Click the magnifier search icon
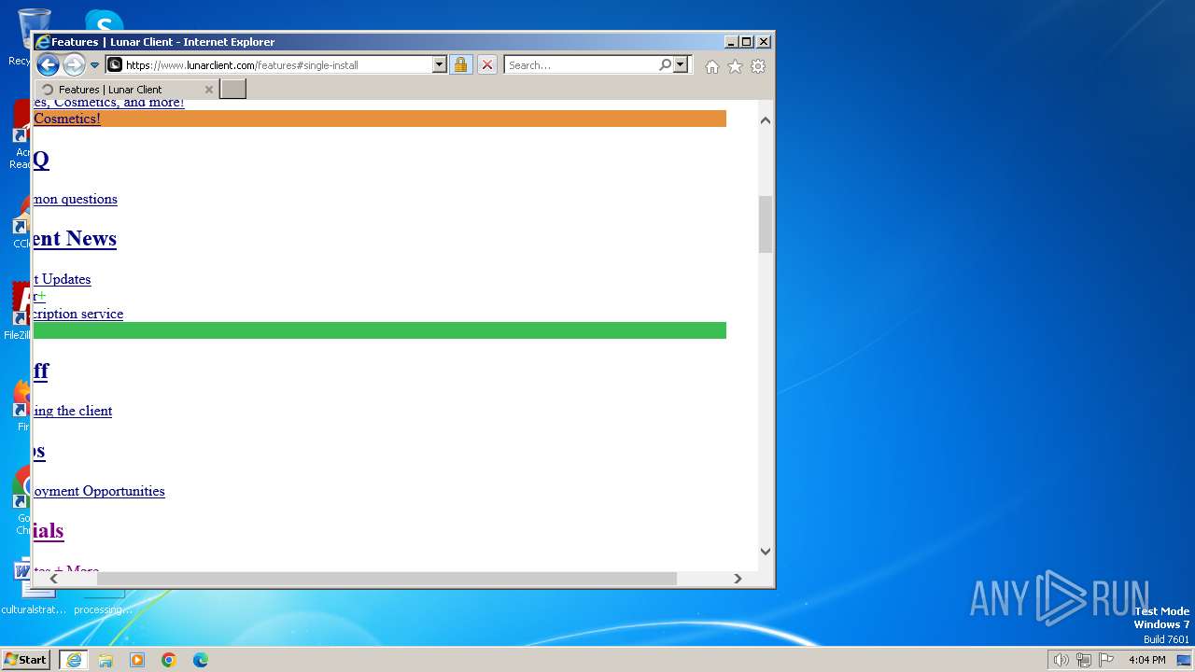Screen dimensions: 1195x672 tap(665, 64)
